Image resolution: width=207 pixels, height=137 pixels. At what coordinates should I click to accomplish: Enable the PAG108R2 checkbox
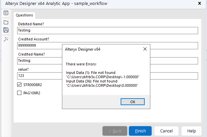[20, 93]
